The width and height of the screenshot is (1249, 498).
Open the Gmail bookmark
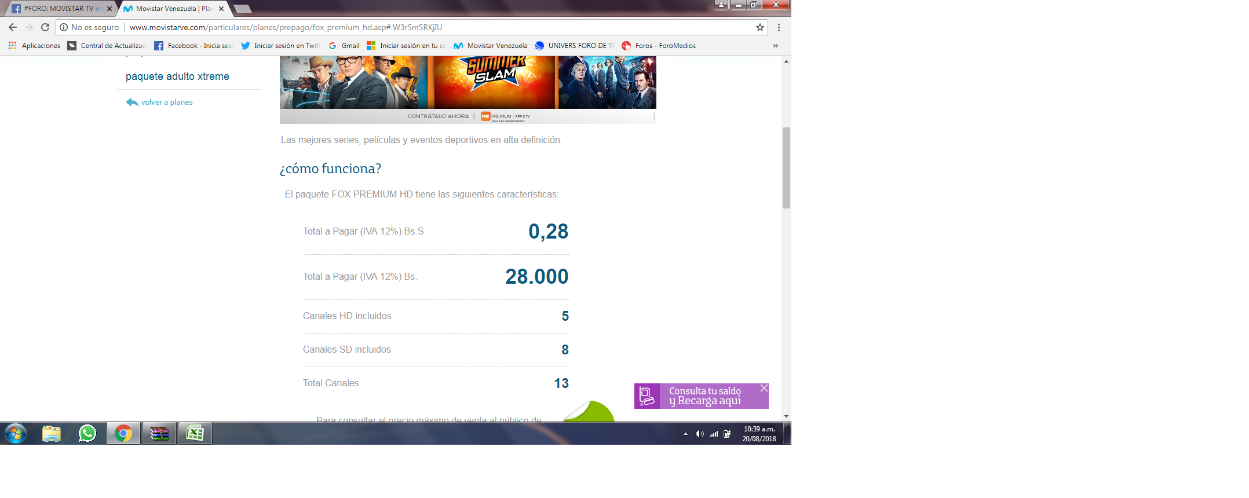click(x=344, y=46)
